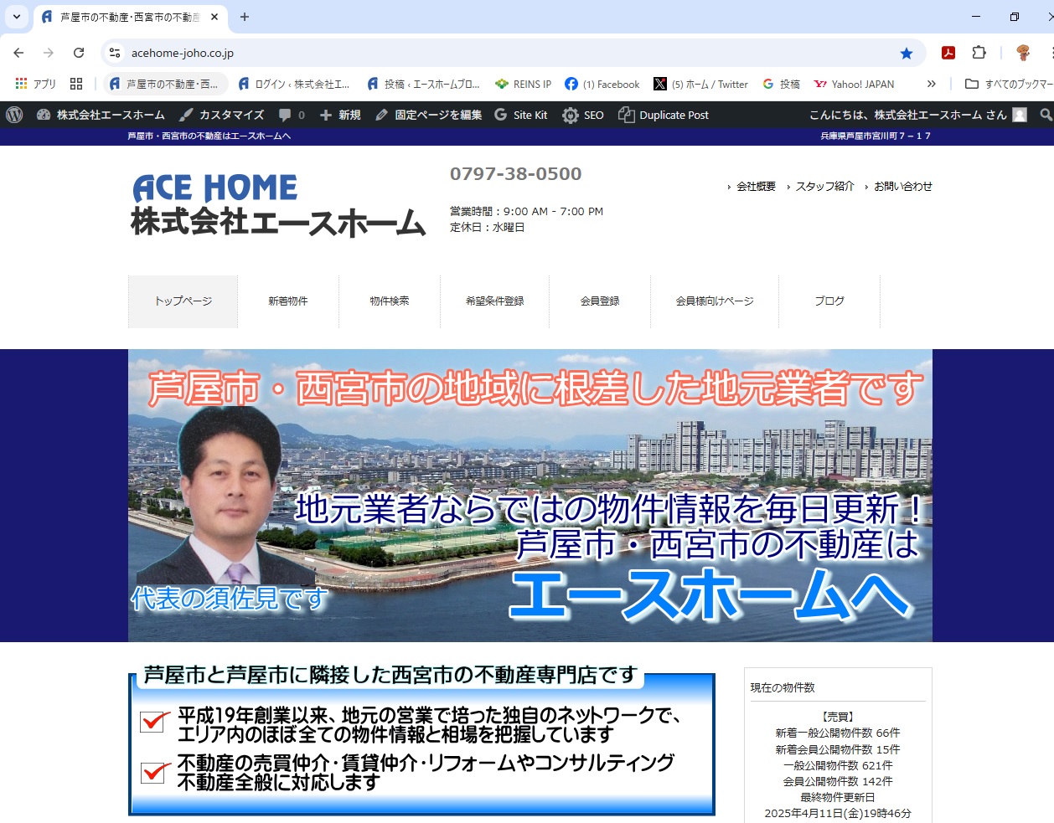Open the Adobe Acrobat extension icon
1054x823 pixels.
click(948, 53)
